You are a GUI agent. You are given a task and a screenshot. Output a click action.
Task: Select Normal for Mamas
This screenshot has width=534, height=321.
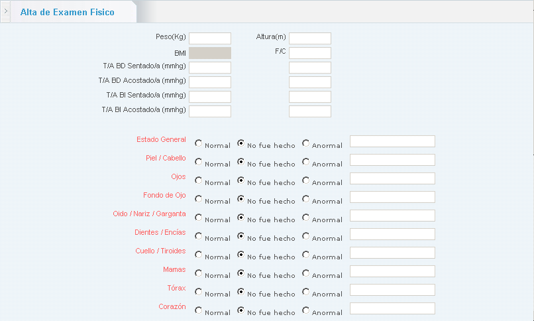(x=199, y=273)
